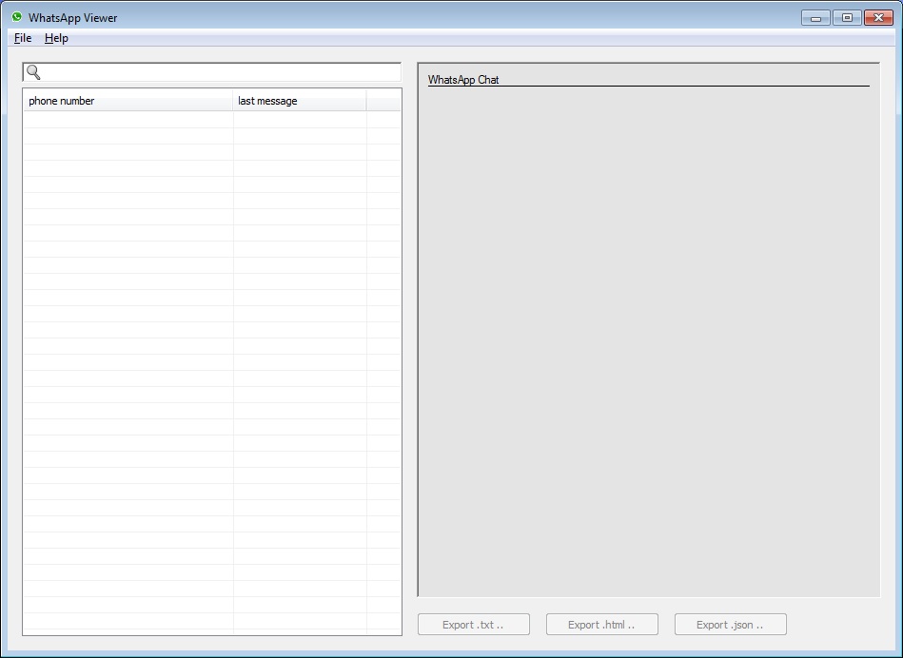This screenshot has width=903, height=658.
Task: Focus the chat search input field
Action: (212, 72)
